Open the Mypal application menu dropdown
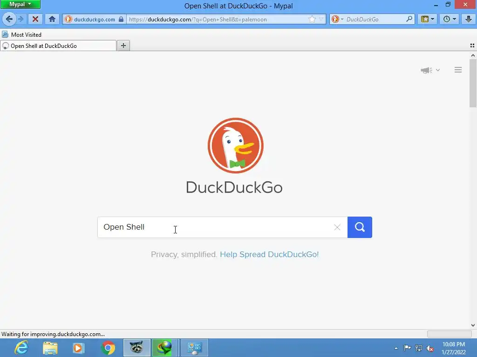477x357 pixels. click(20, 4)
